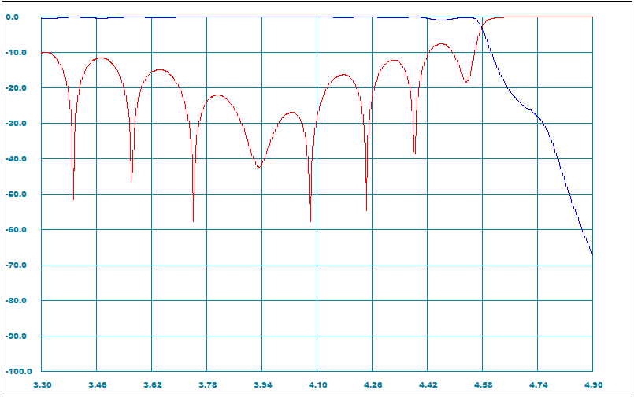
Task: Click the 4.10 x-axis label
Action: tap(317, 384)
